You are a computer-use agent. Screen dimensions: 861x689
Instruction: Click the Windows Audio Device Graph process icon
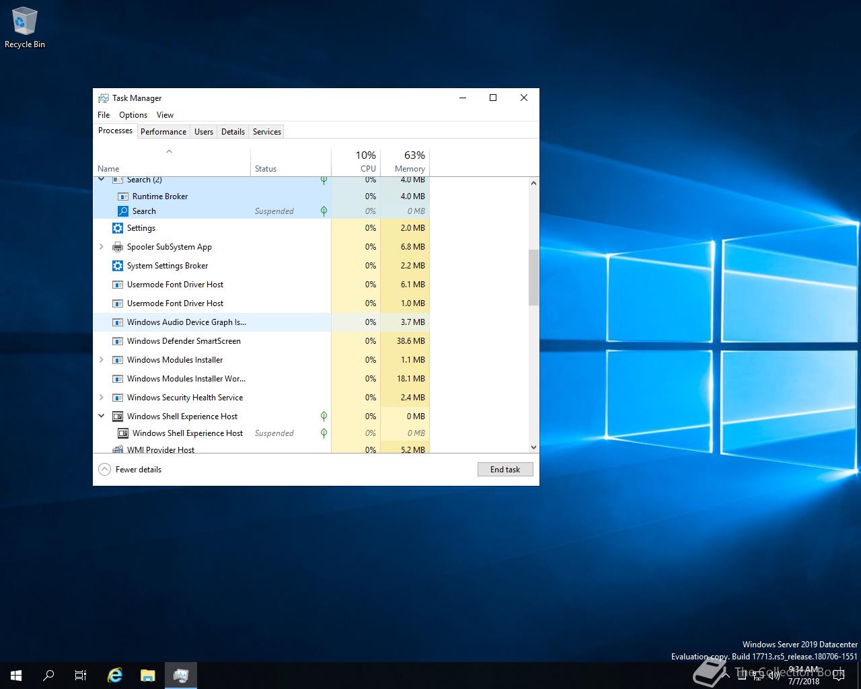click(x=118, y=322)
